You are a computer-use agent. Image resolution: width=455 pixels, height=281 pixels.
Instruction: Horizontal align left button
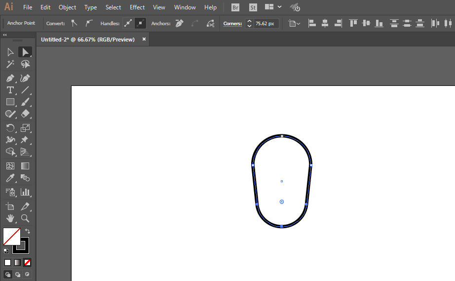point(312,24)
